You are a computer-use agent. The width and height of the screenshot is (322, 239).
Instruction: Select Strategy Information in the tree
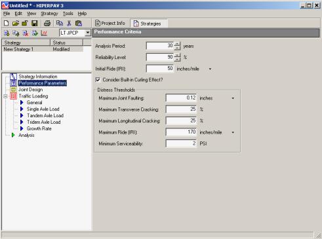pos(38,77)
